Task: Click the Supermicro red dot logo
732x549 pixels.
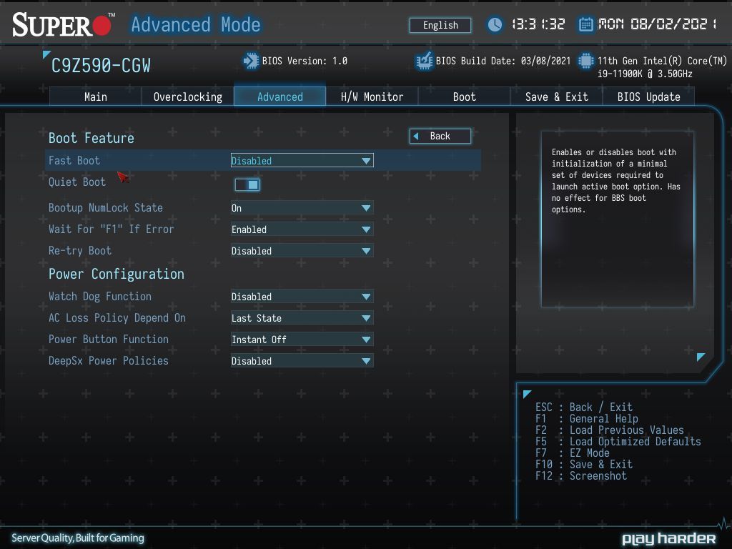Action: click(102, 26)
